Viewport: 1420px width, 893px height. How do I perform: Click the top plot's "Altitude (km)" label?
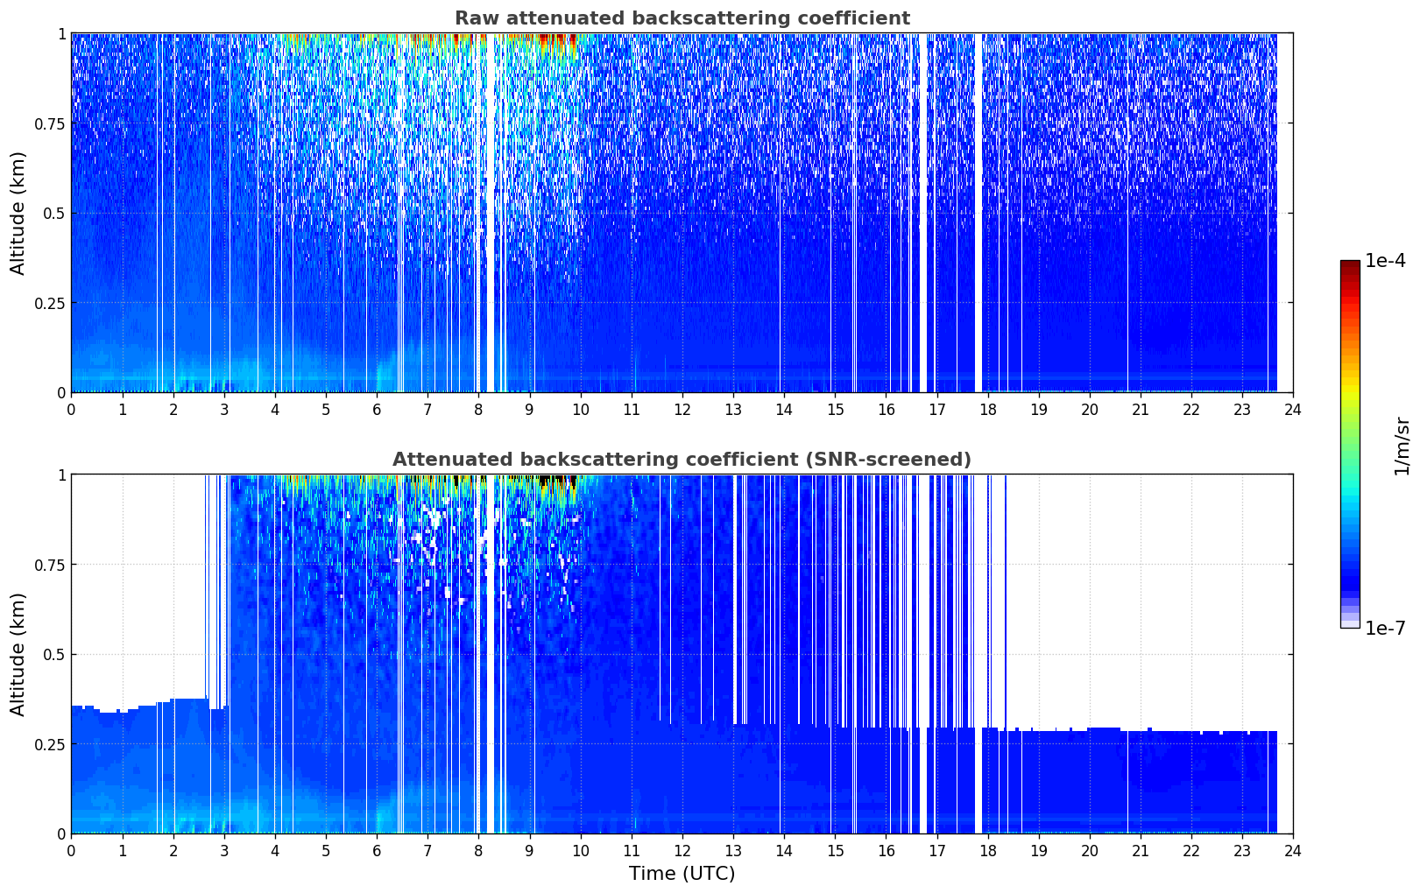18,213
